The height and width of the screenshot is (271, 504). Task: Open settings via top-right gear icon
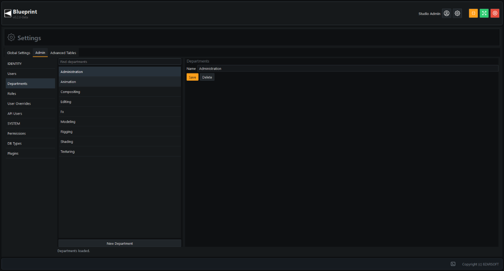click(457, 13)
